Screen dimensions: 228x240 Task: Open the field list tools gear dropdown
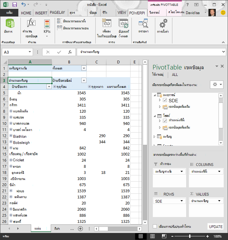[217, 84]
